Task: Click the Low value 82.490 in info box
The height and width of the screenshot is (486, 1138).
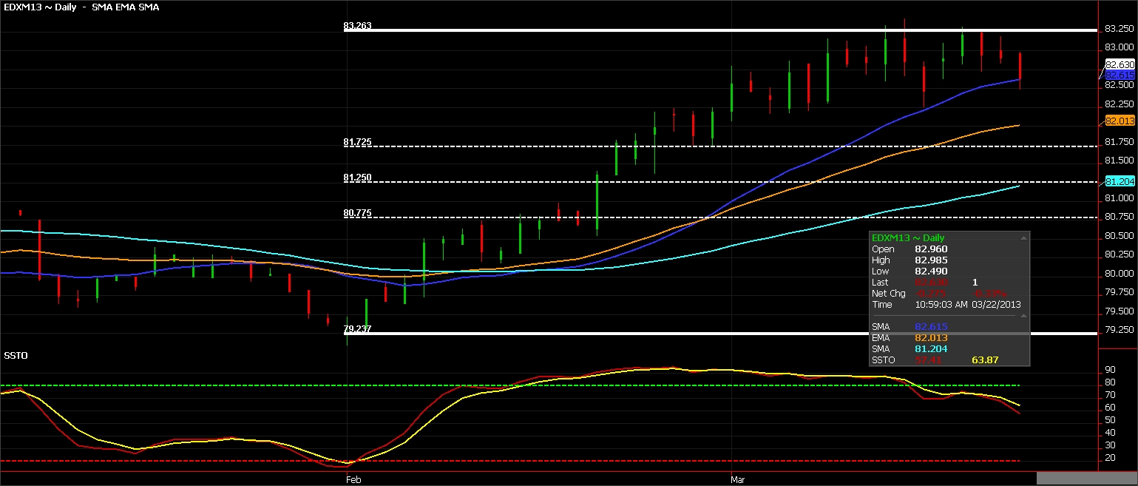Action: [x=931, y=271]
